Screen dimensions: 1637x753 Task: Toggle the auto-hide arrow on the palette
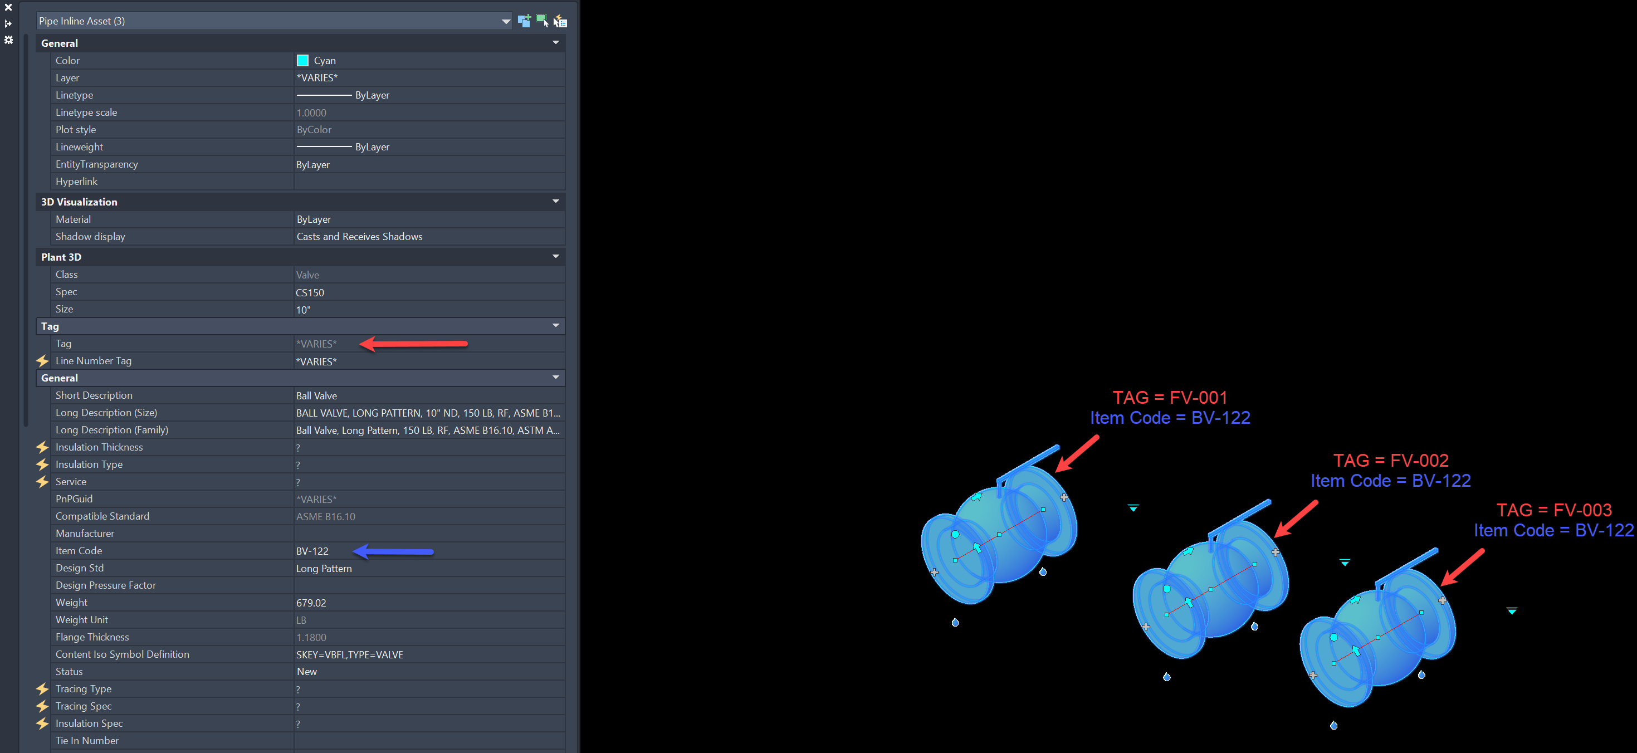click(8, 23)
